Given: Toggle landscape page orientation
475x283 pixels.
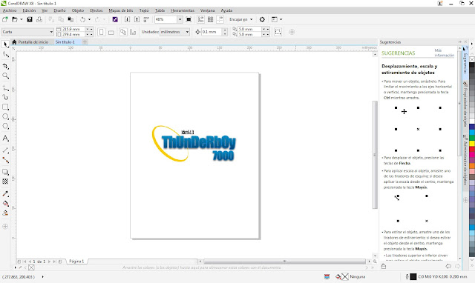Looking at the screenshot, I should (111, 32).
